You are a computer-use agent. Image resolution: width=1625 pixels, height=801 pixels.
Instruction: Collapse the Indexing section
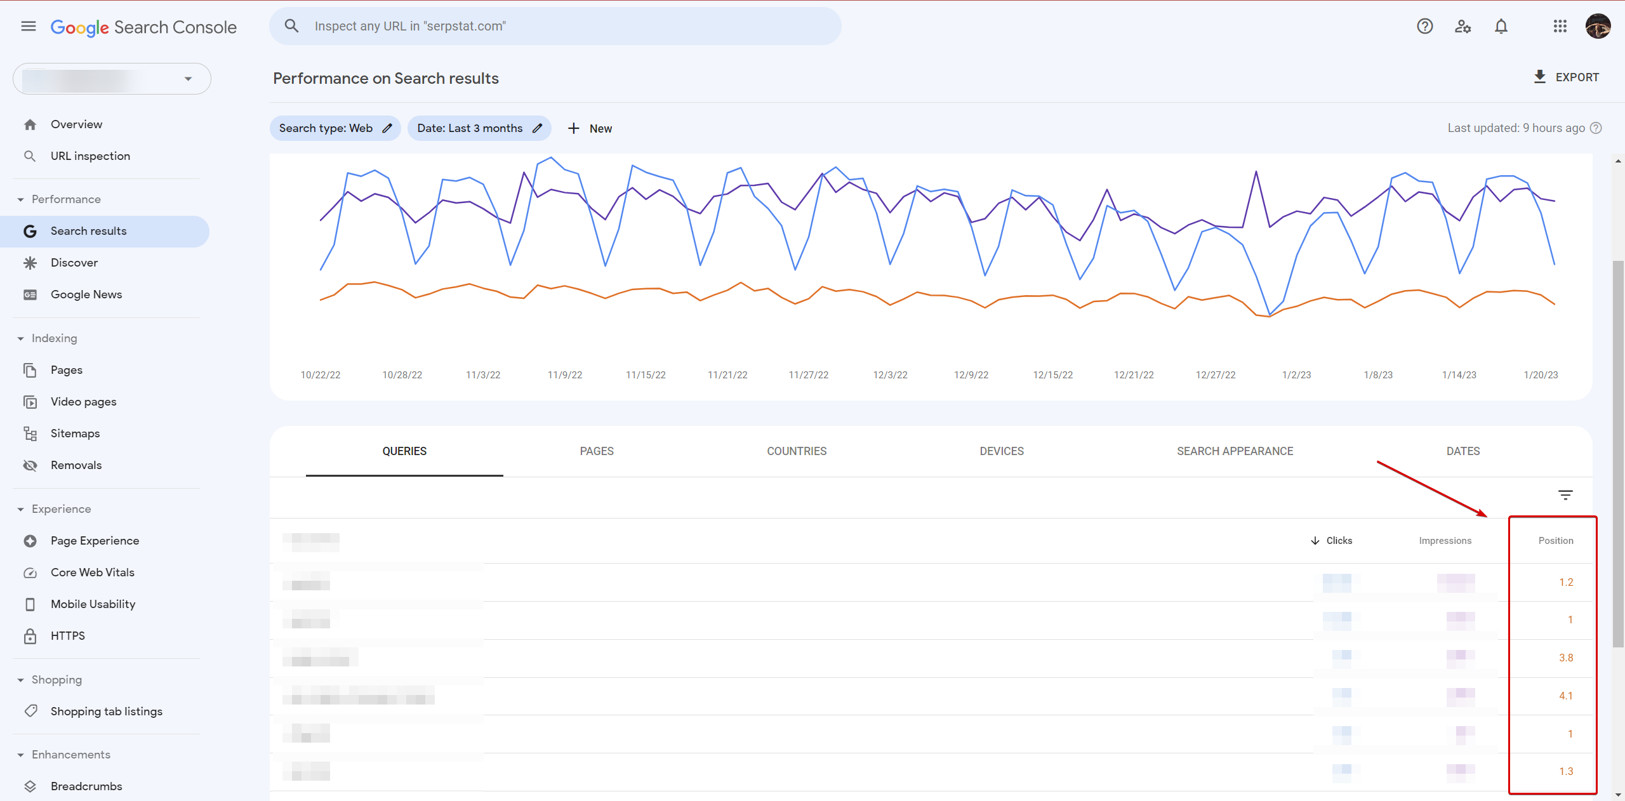pos(20,338)
